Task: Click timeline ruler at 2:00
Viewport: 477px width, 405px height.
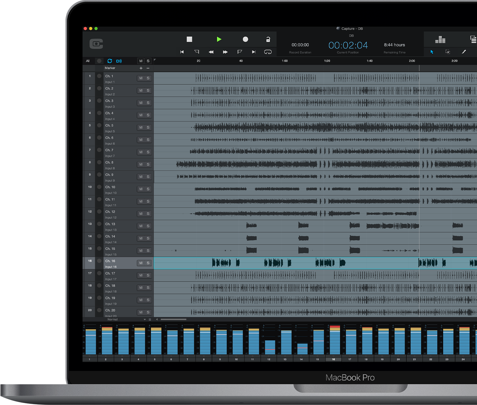Action: [412, 61]
